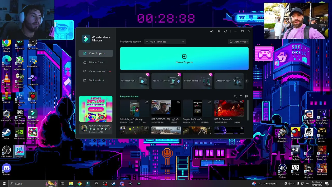Click the Wondershare Filmora logo
The height and width of the screenshot is (187, 332).
point(86,39)
